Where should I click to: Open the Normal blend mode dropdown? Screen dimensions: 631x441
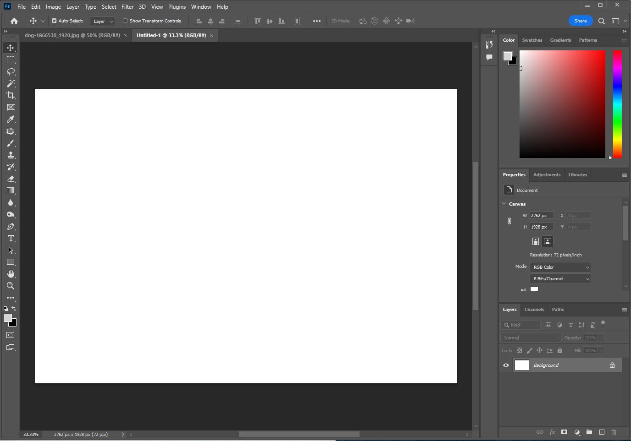531,338
